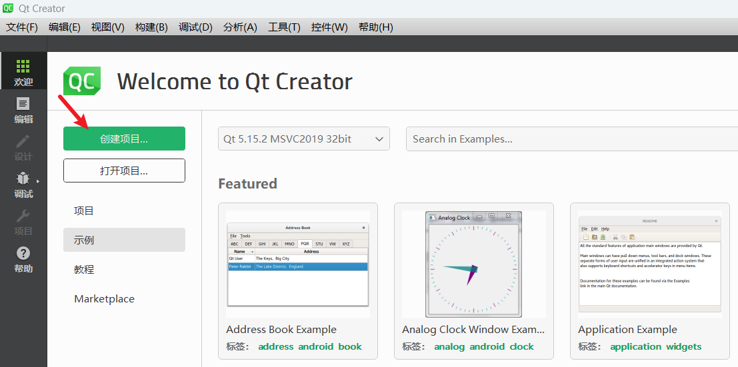Click the green QC logo beside Welcome heading
The image size is (738, 367).
click(x=82, y=81)
